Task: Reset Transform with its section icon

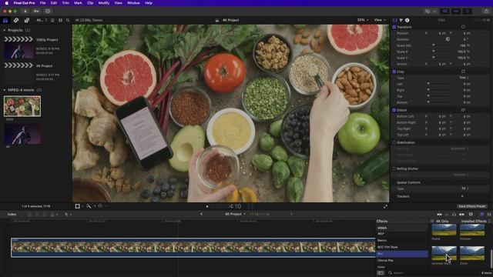Action: tap(463, 27)
